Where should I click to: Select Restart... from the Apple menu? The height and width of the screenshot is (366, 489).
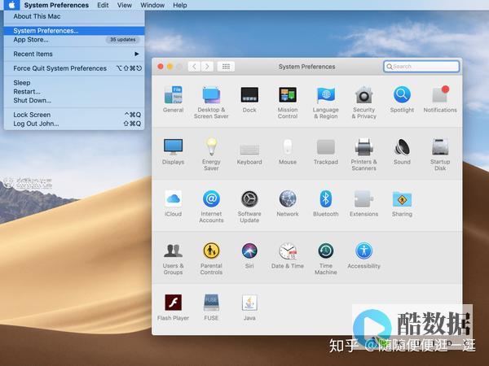74,91
